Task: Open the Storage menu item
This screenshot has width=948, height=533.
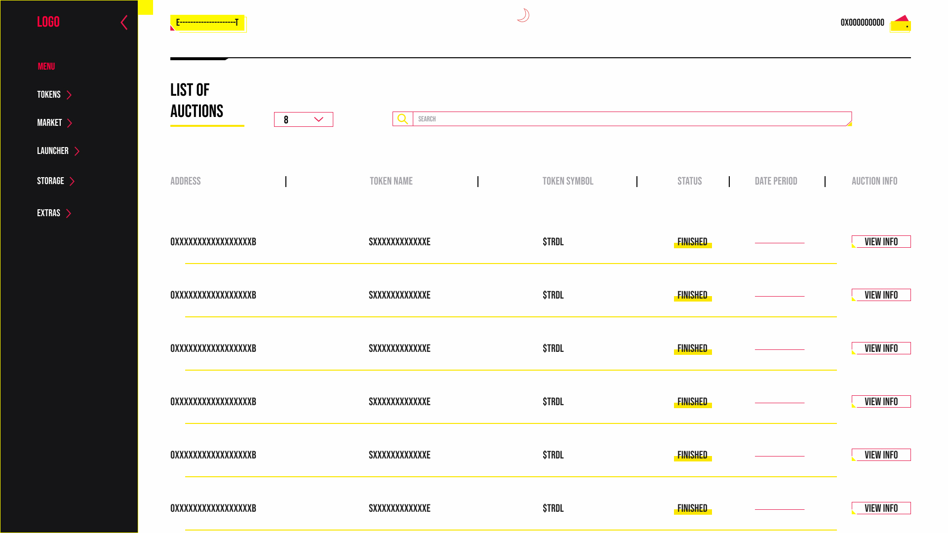Action: click(x=50, y=181)
